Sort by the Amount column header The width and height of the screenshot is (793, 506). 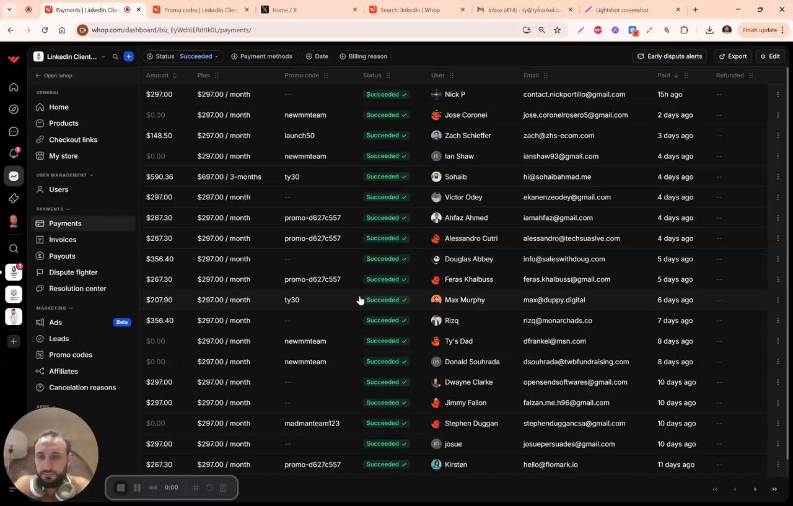click(x=161, y=76)
